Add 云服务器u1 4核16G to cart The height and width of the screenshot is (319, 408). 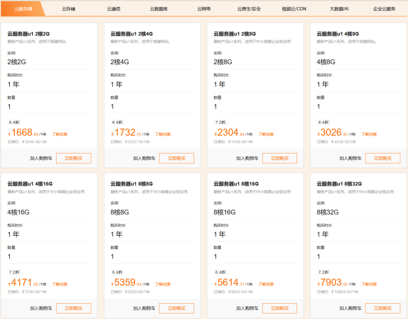pyautogui.click(x=41, y=308)
